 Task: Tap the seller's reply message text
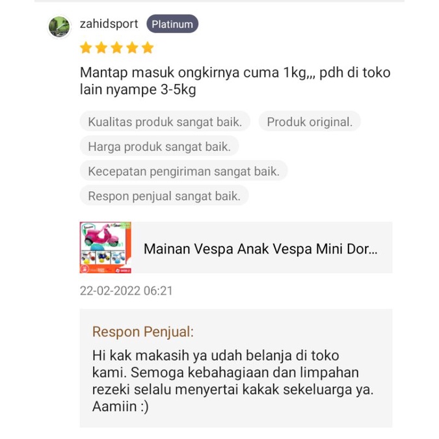point(233,380)
